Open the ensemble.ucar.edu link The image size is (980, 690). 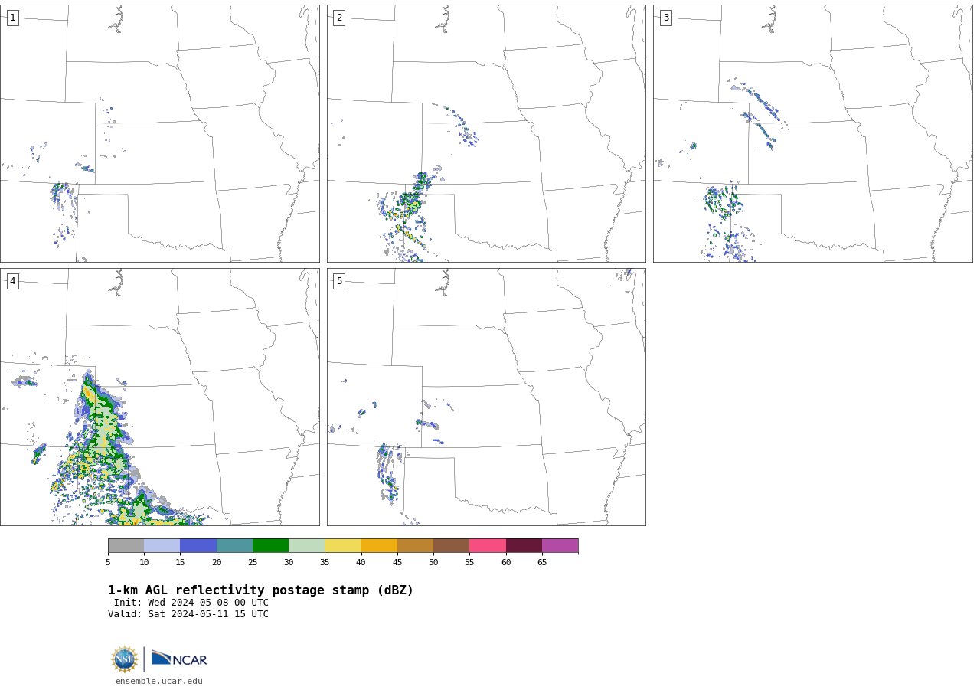point(159,682)
